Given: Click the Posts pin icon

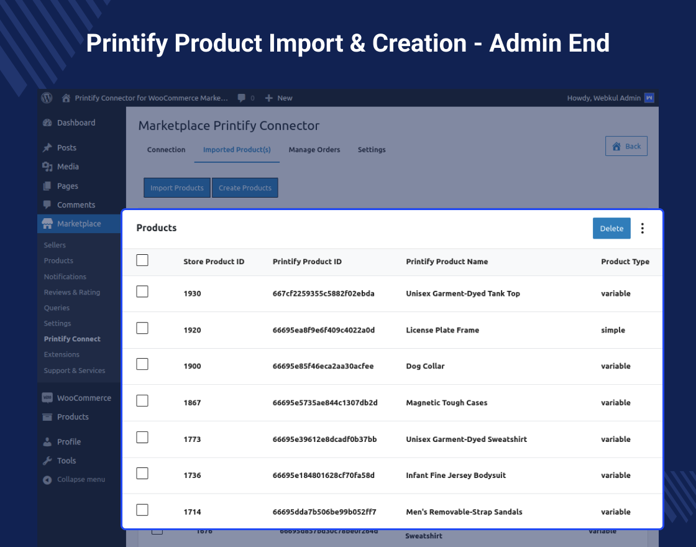Looking at the screenshot, I should pos(47,148).
